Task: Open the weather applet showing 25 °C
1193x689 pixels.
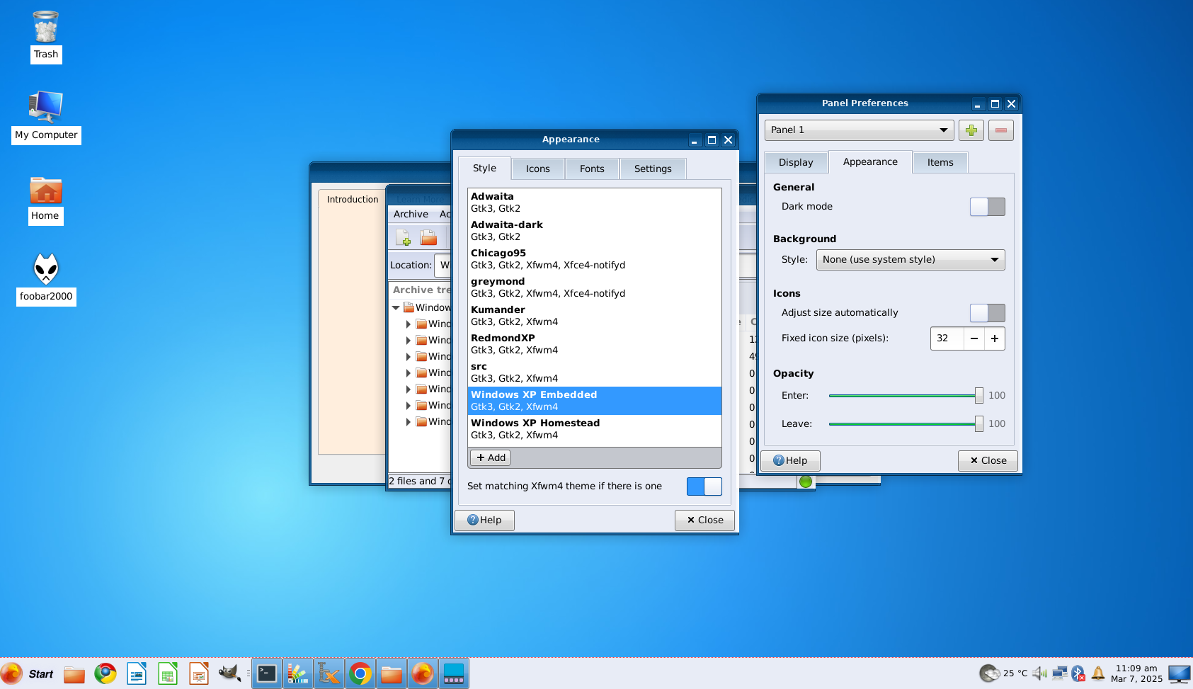Action: [1003, 673]
